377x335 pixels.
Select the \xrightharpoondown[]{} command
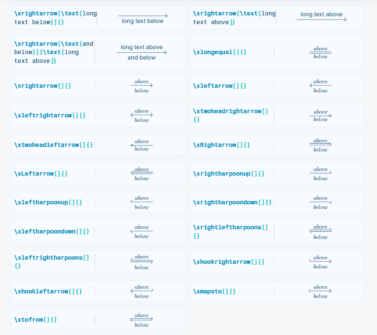232,202
